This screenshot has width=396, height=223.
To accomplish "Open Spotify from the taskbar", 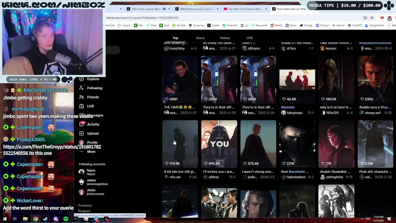I will pyautogui.click(x=66, y=219).
